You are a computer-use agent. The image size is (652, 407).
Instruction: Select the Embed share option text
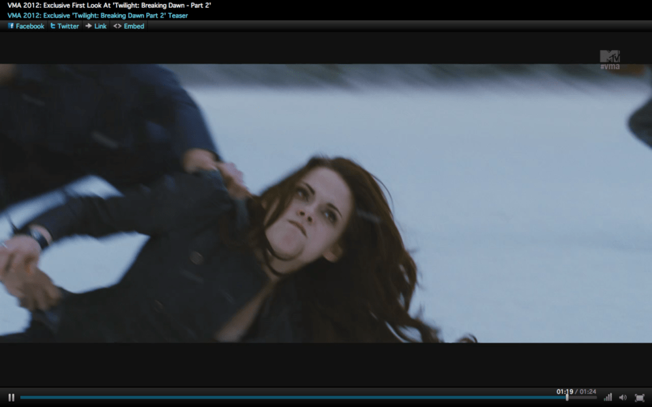tap(134, 26)
